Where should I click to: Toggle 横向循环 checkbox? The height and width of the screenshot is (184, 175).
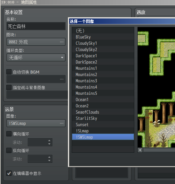9,134
